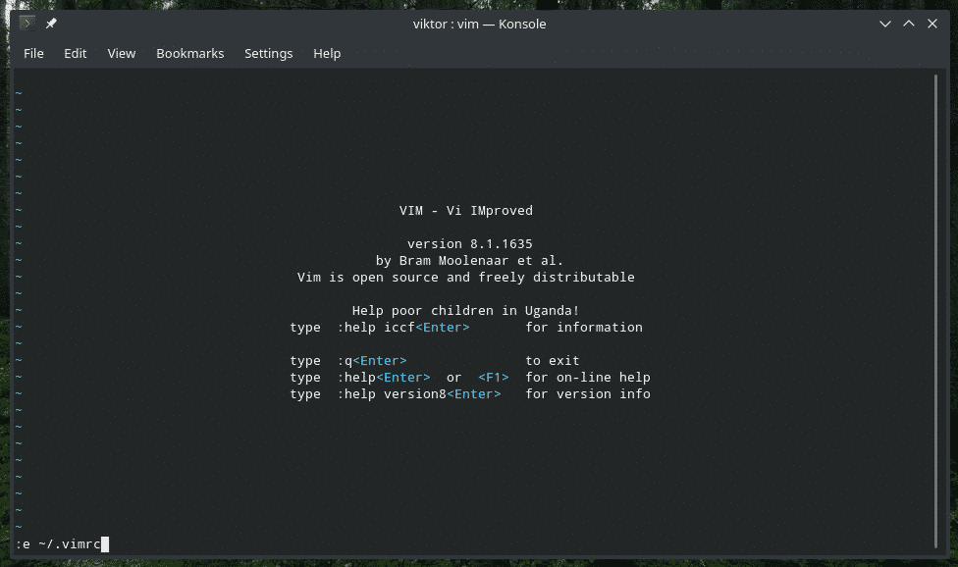Screen dimensions: 958x567
Task: Expand the Bookmarks menu
Action: (x=189, y=53)
